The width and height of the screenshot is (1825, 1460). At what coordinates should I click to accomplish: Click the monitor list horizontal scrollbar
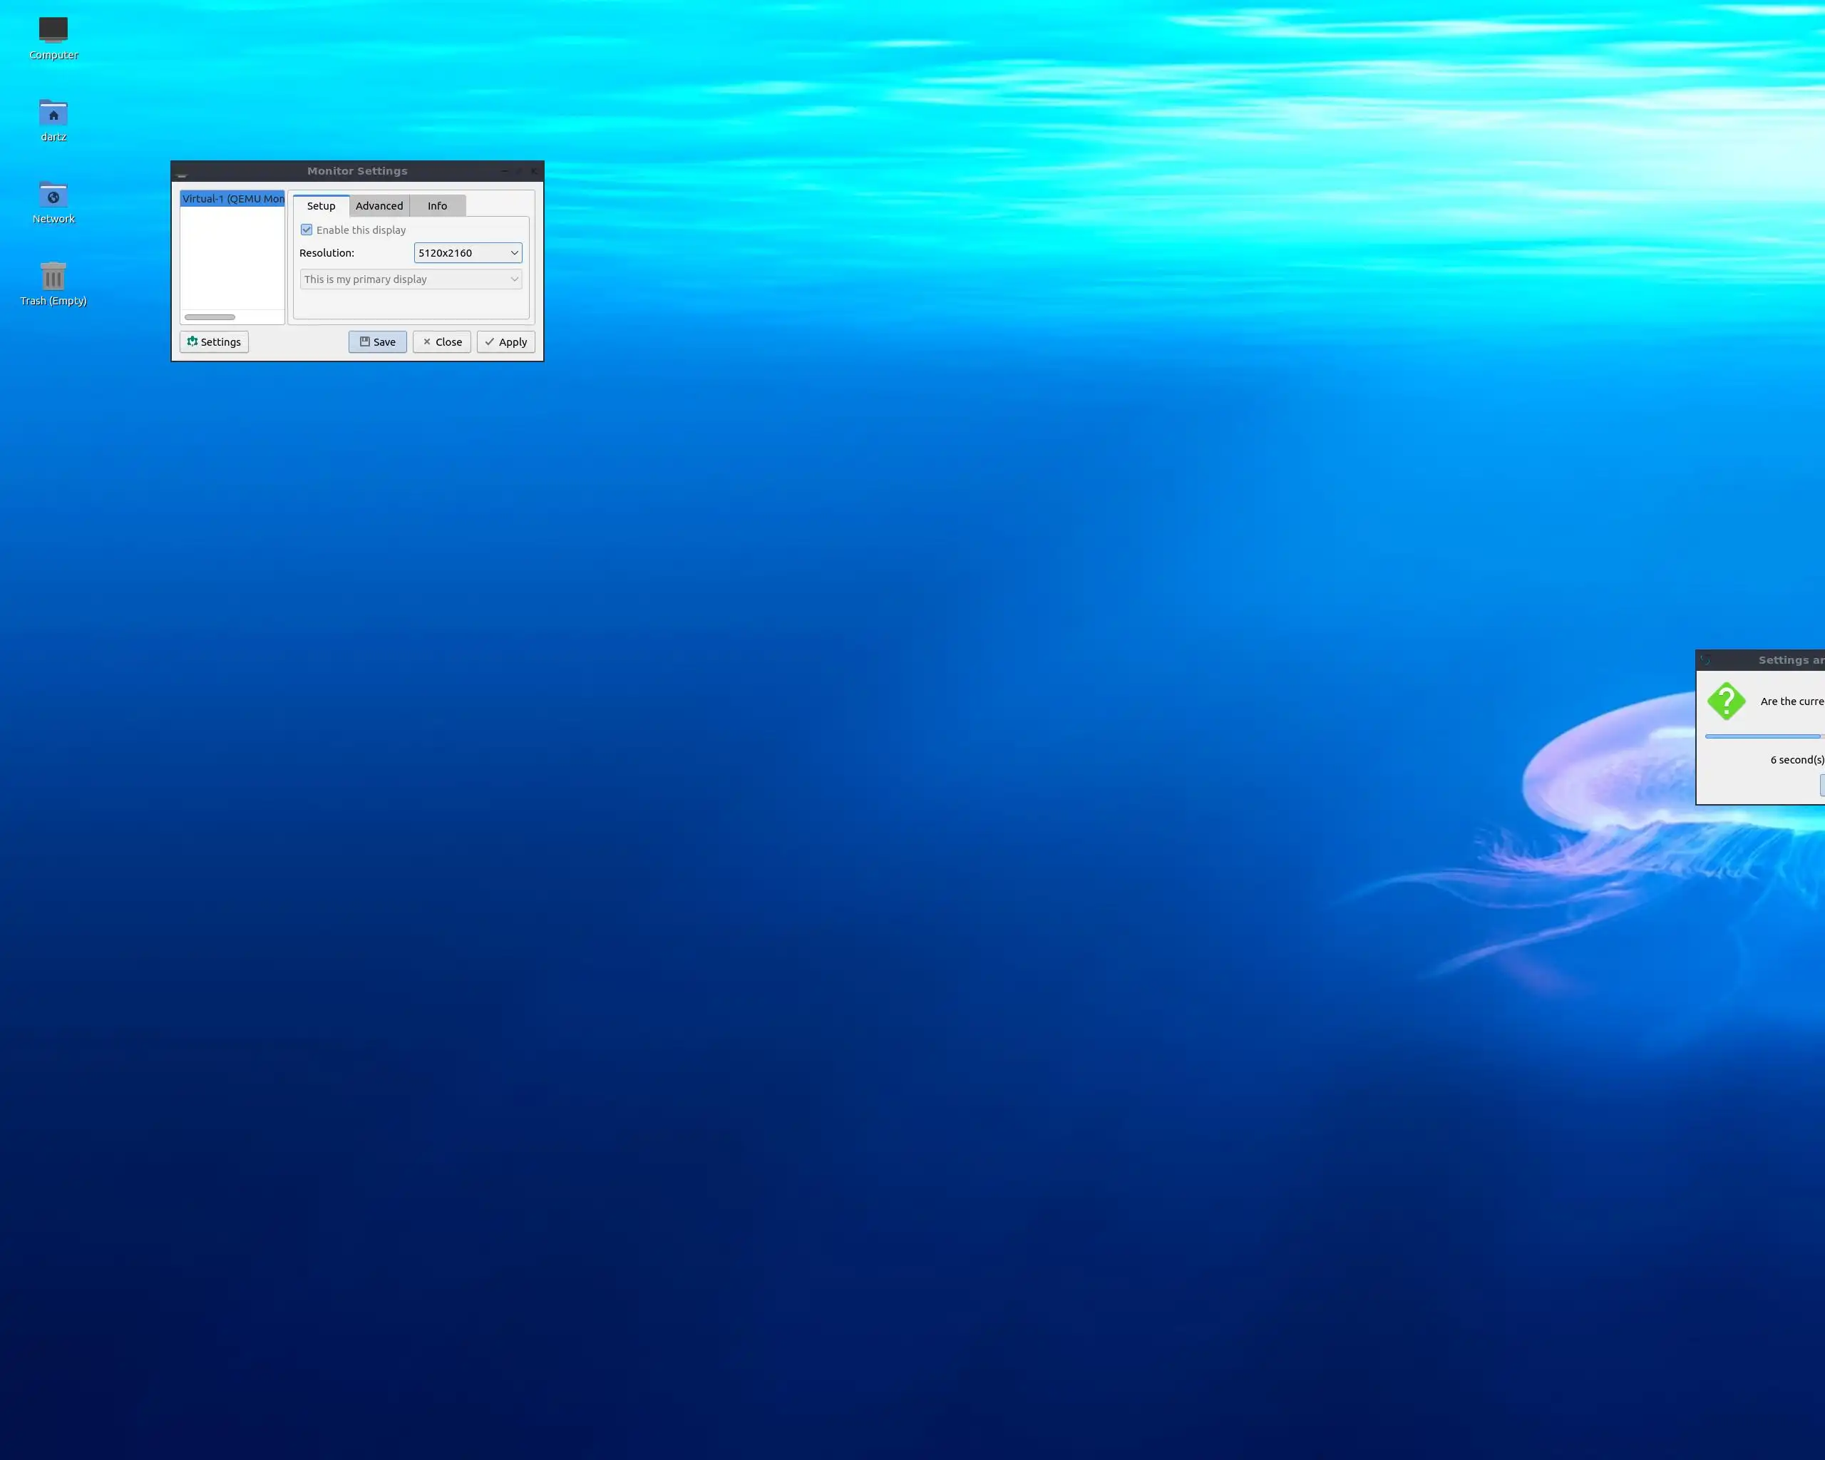[210, 317]
